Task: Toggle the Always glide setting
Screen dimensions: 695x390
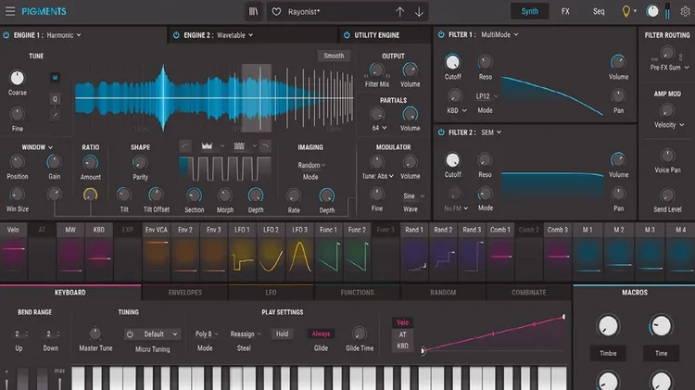Action: [321, 333]
